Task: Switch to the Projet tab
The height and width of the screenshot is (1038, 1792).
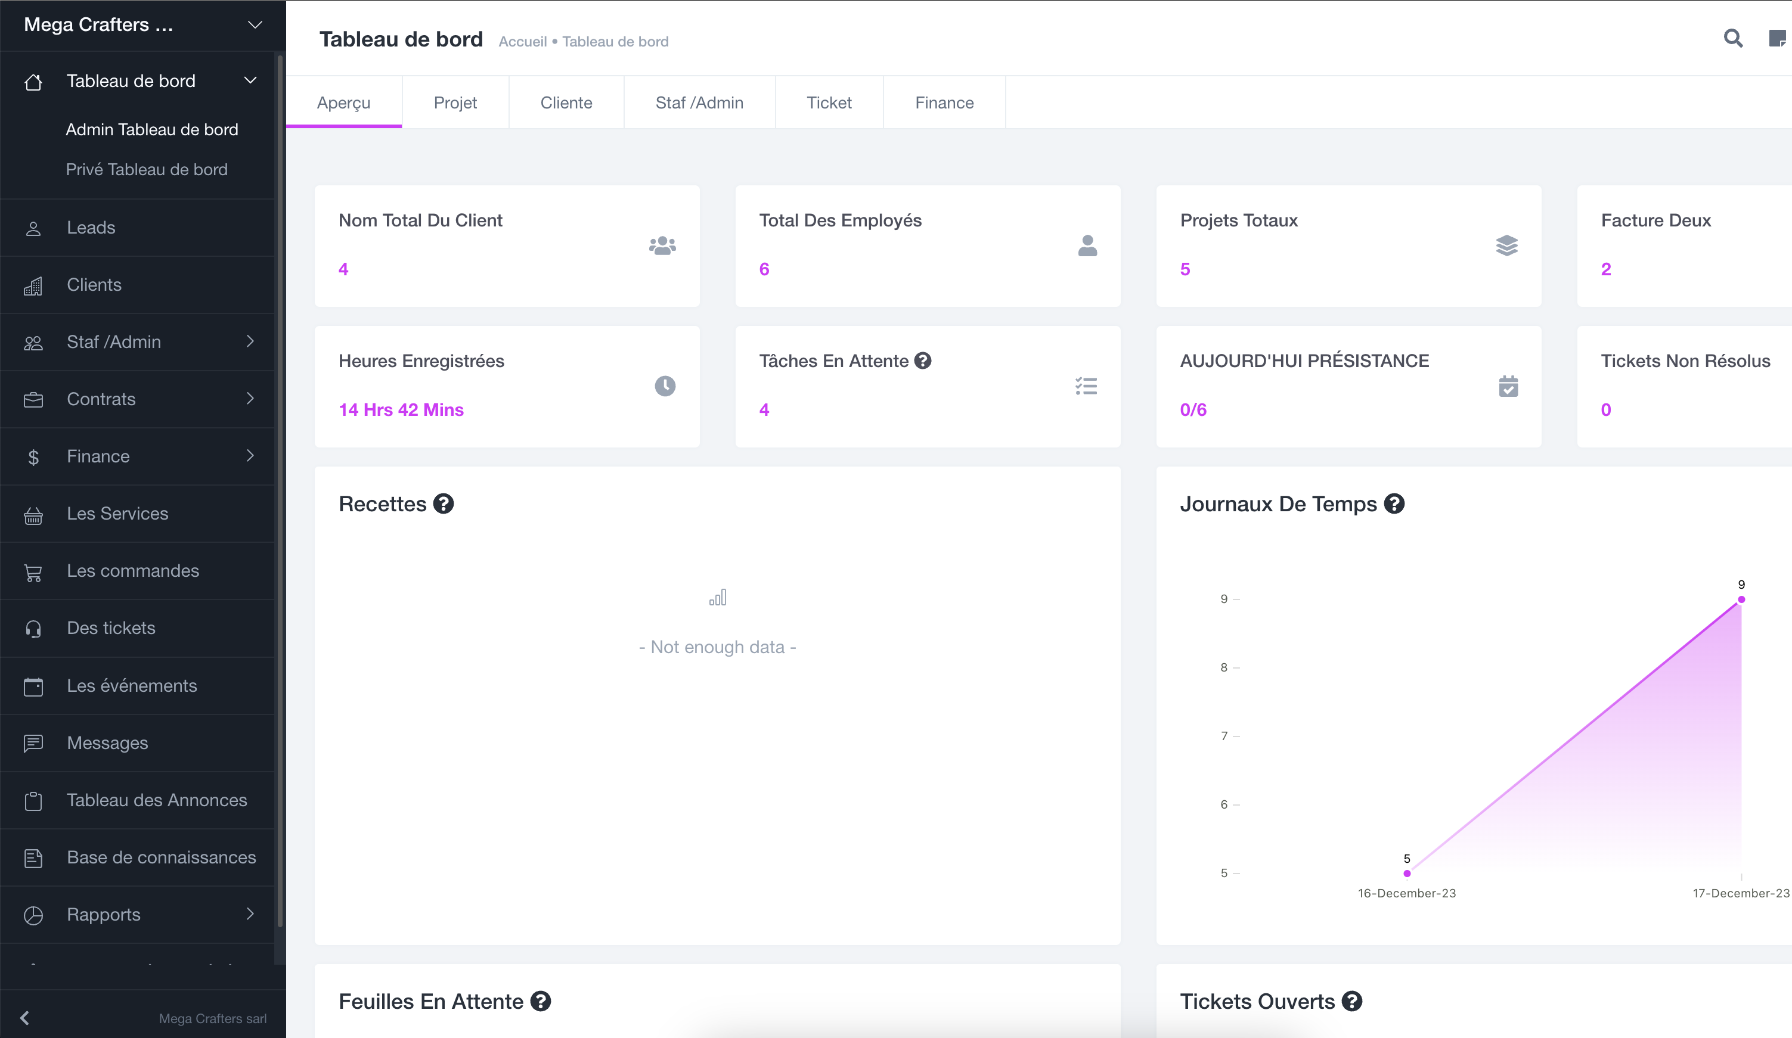Action: (x=455, y=103)
